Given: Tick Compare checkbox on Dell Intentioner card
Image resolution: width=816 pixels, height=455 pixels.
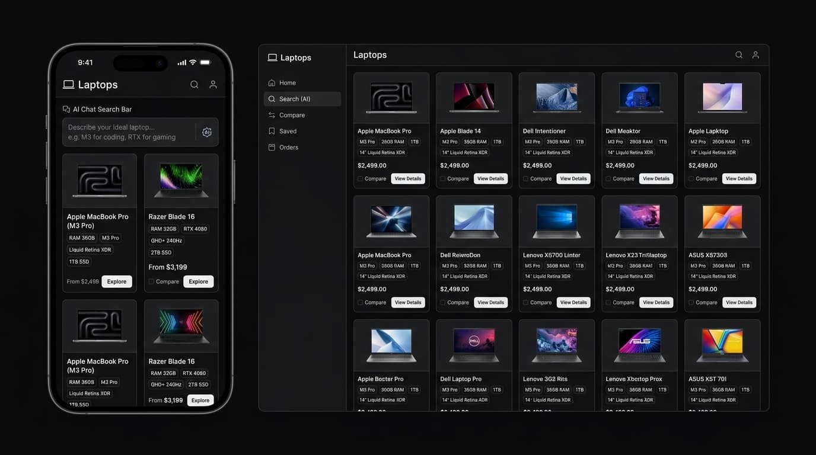Looking at the screenshot, I should 526,178.
